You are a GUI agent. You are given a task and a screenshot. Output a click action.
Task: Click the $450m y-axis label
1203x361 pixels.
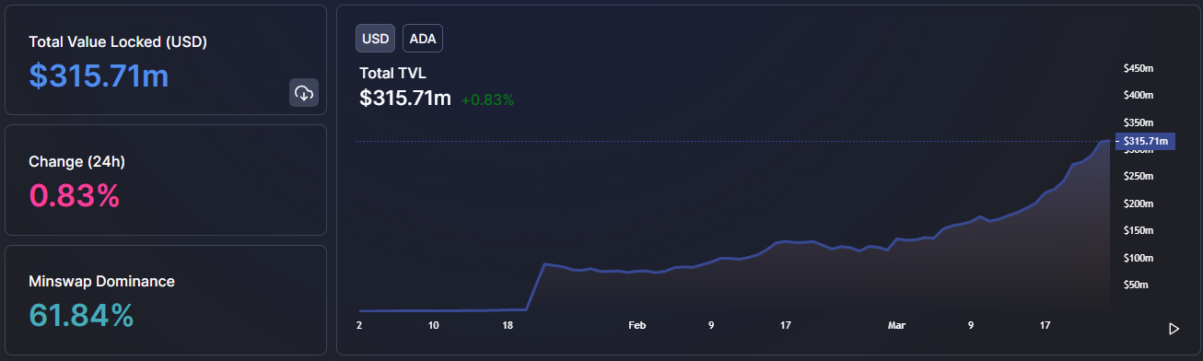coord(1139,68)
